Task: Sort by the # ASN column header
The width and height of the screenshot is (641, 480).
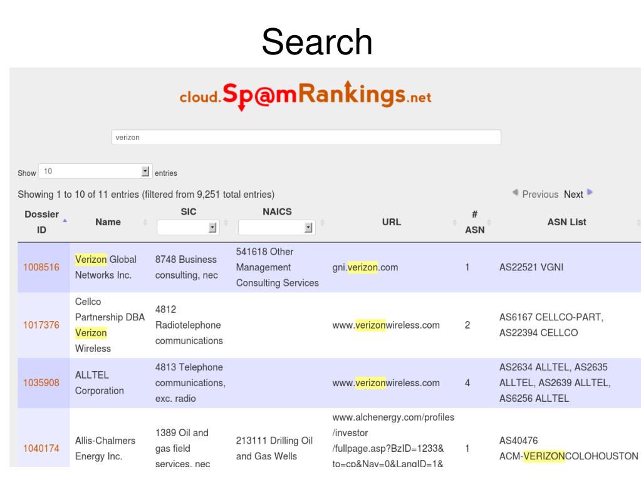Action: (474, 222)
